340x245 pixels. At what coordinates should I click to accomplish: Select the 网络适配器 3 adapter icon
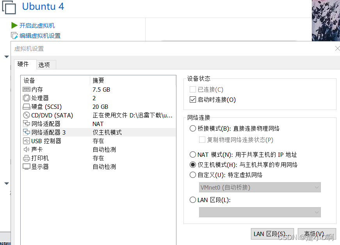coord(27,132)
